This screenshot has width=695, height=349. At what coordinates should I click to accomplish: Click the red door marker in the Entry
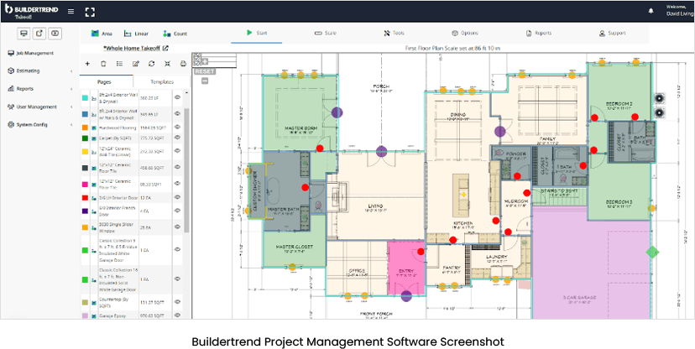421,252
